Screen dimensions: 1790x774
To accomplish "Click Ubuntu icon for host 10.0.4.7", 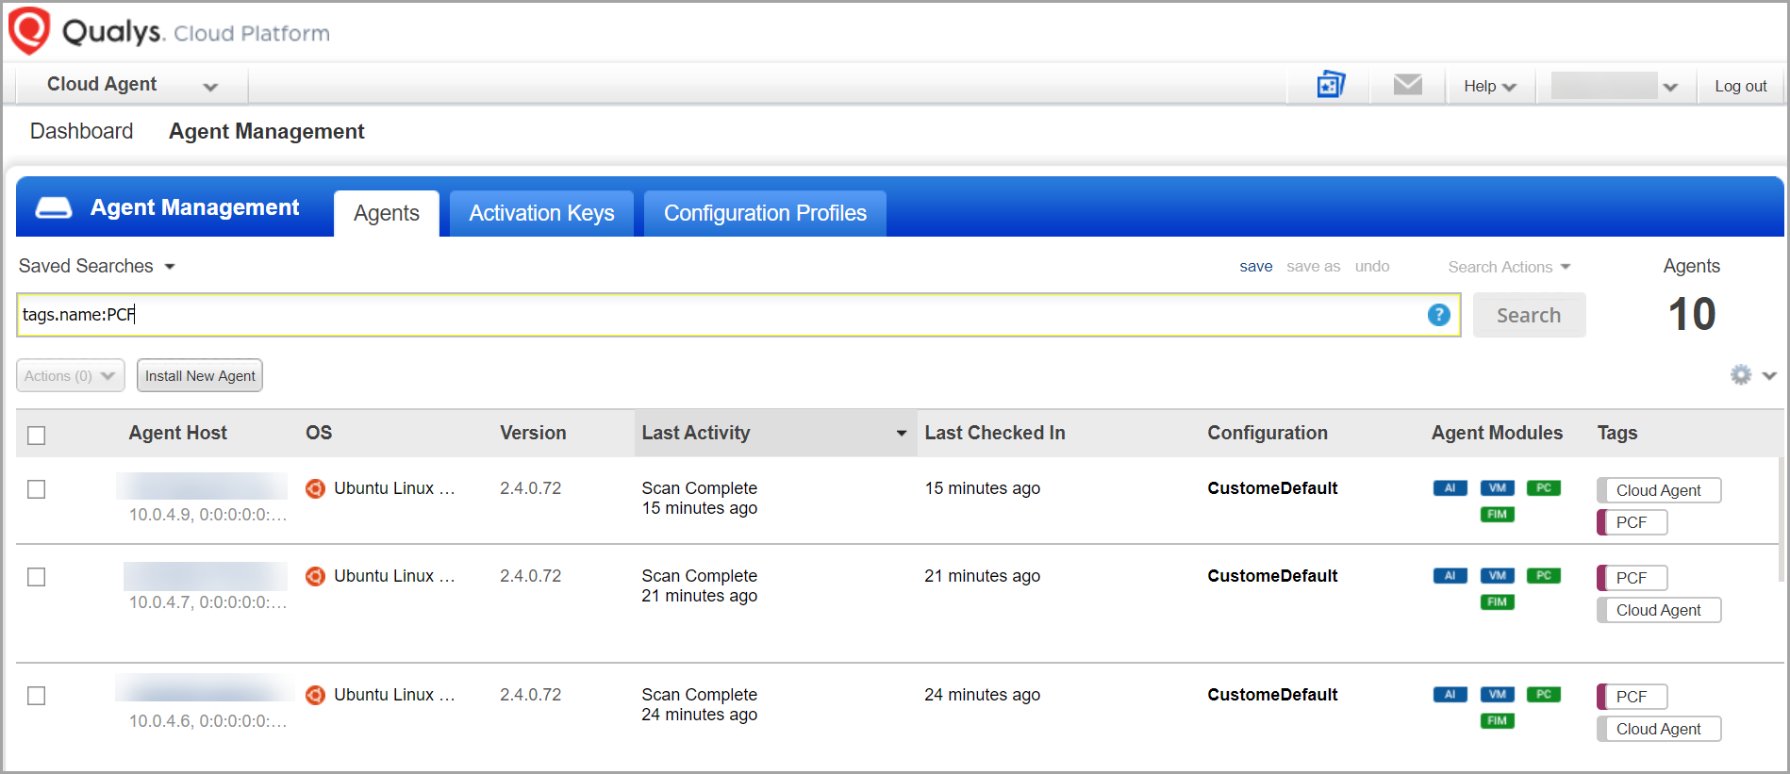I will point(315,576).
